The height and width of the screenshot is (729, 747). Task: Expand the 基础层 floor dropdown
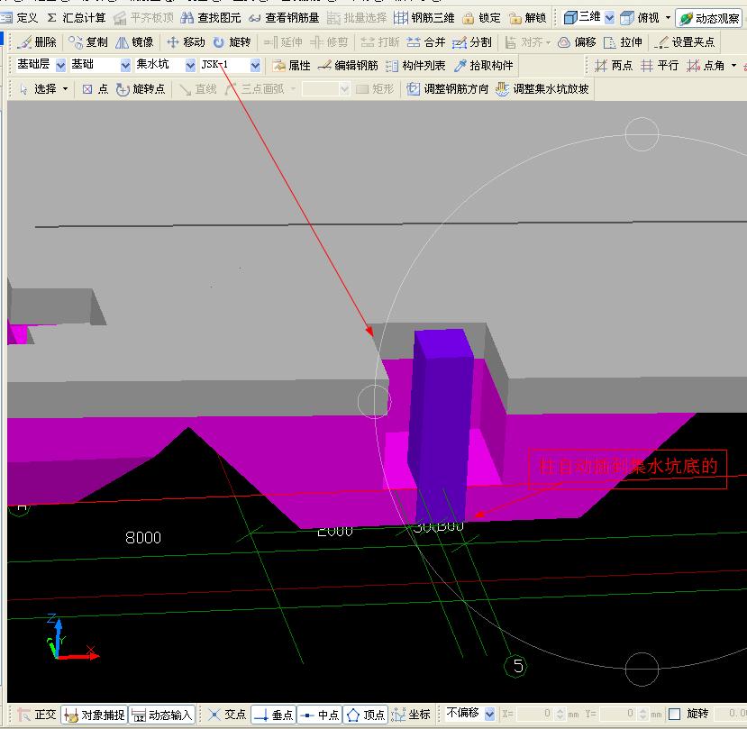pos(60,65)
